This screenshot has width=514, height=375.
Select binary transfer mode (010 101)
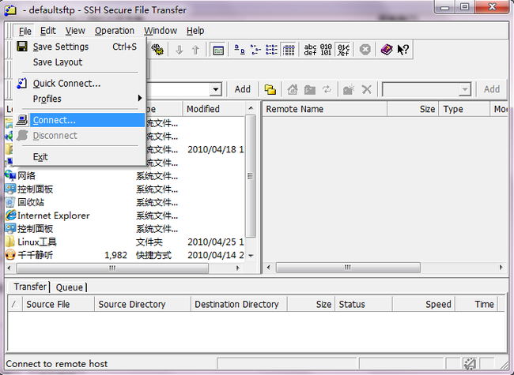coord(326,50)
